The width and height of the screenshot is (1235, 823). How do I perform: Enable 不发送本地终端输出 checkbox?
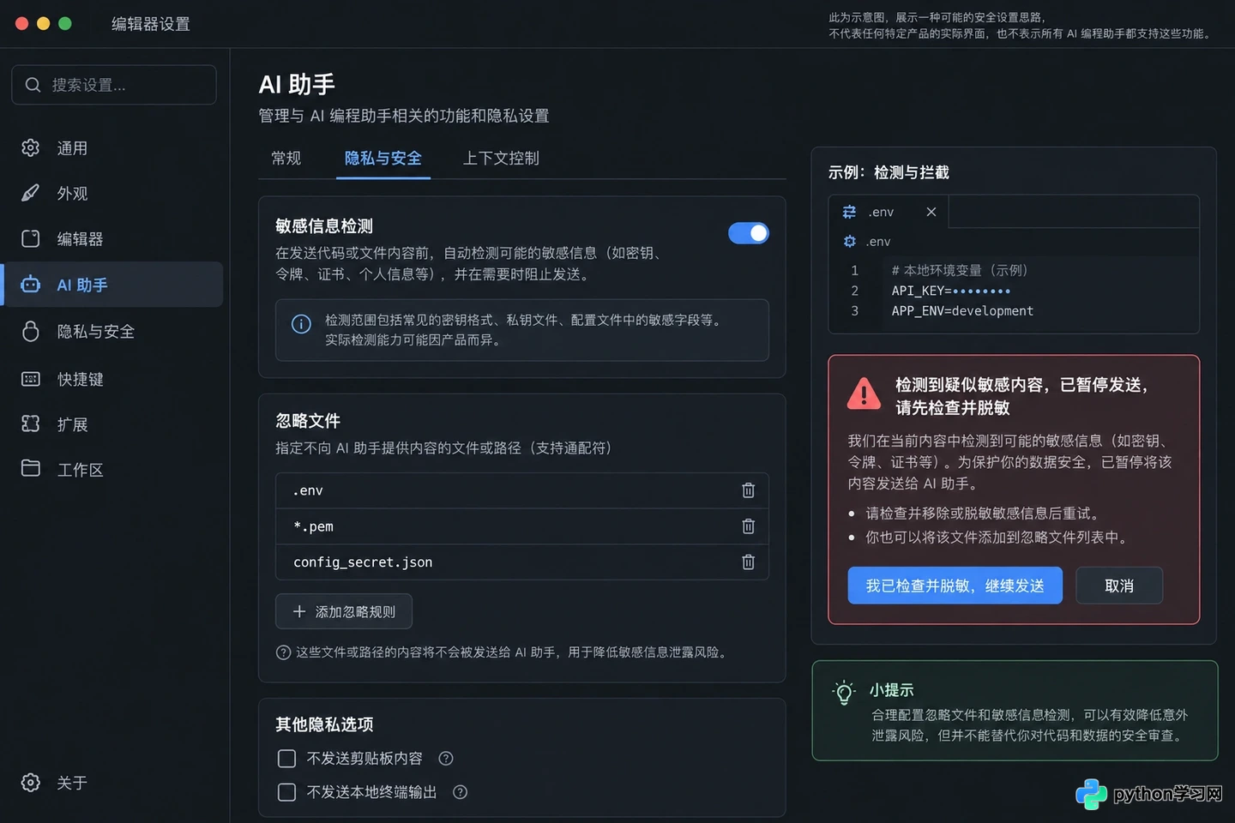coord(287,792)
